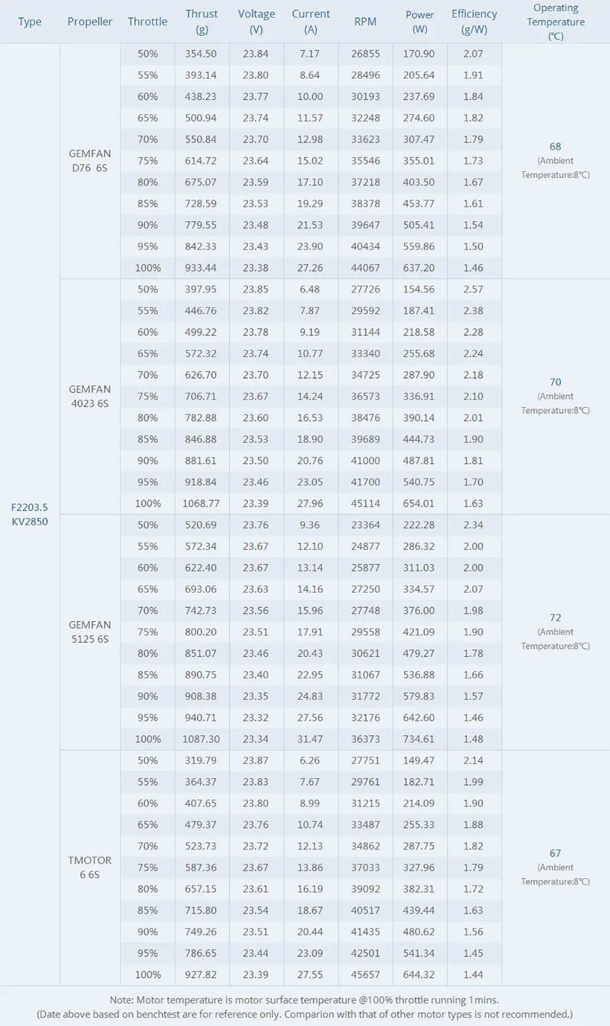Select the GEMFAN 4023 6S propeller cell
This screenshot has width=610, height=1026.
89,396
